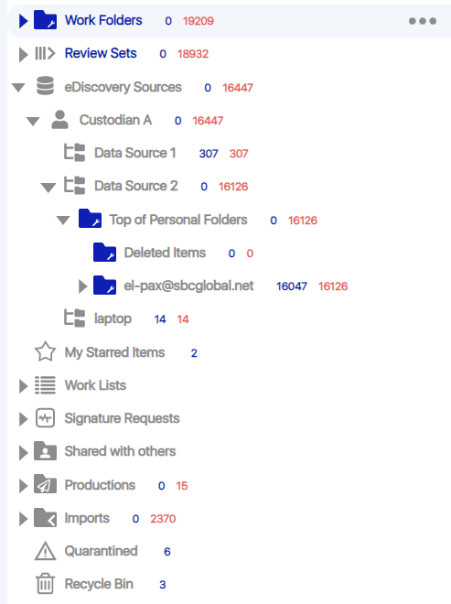Click the Productions paper plane folder icon
The height and width of the screenshot is (604, 451).
(x=45, y=484)
